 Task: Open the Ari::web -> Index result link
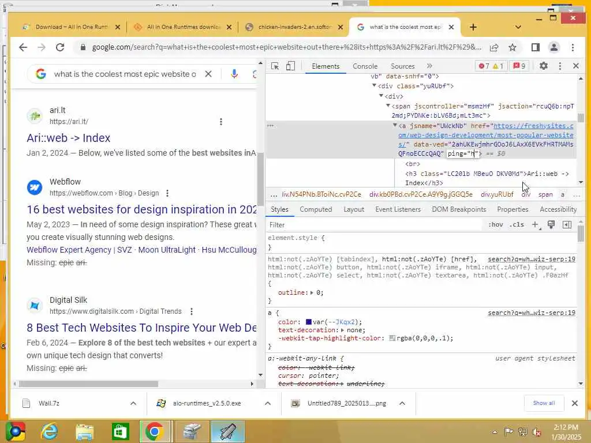[x=68, y=138]
